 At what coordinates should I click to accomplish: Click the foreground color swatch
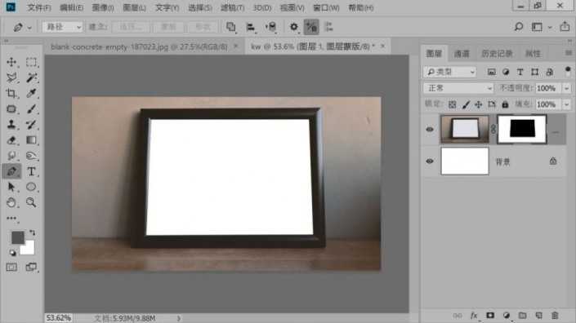pyautogui.click(x=17, y=237)
